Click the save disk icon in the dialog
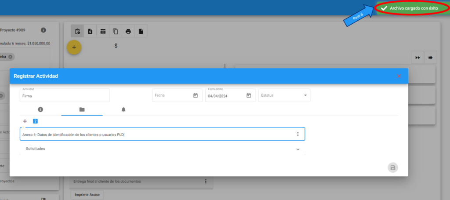450x200 pixels. pyautogui.click(x=393, y=167)
